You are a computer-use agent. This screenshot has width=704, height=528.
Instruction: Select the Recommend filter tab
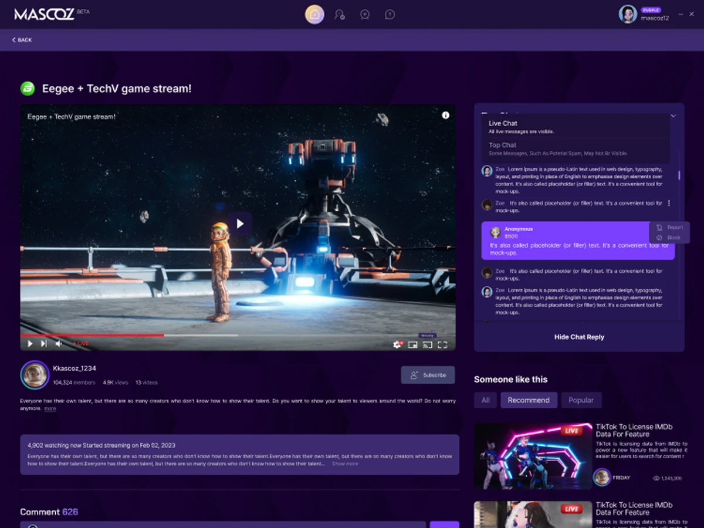[529, 400]
